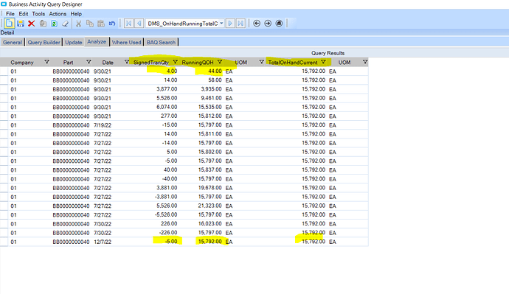Viewport: 509px width, 294px height.
Task: Click the green Refresh icon
Action: pos(54,24)
